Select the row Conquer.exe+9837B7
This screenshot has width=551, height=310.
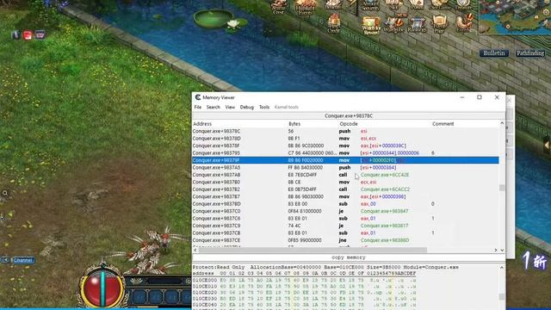point(345,197)
